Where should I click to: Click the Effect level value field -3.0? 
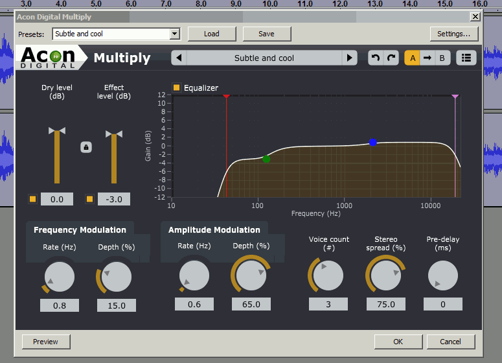[x=114, y=199]
